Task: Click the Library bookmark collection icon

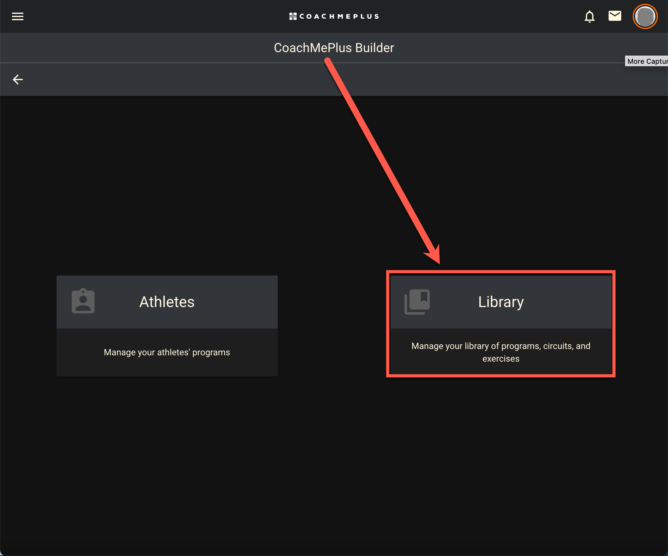Action: (417, 302)
